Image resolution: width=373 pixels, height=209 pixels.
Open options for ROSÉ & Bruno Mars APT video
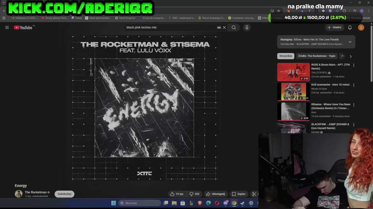pyautogui.click(x=354, y=65)
